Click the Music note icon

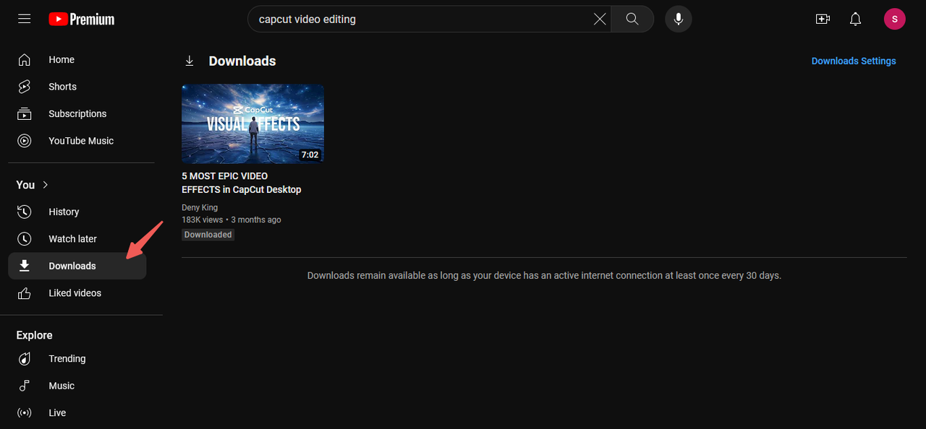[25, 386]
